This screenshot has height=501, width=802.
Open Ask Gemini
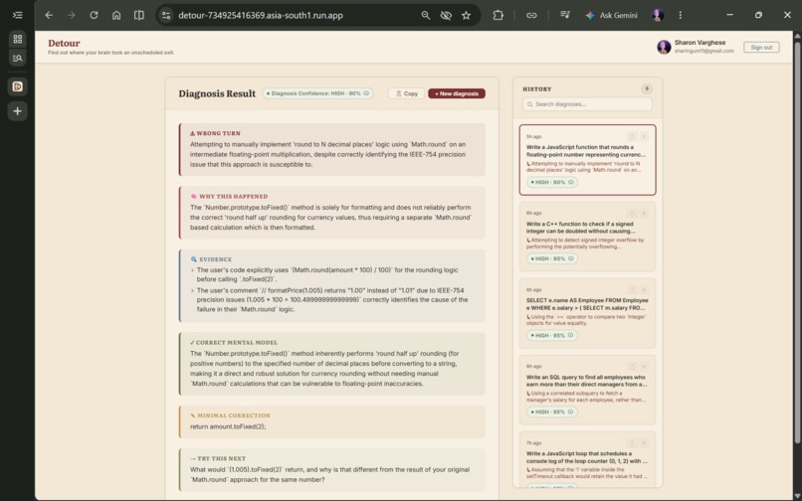[x=612, y=15]
